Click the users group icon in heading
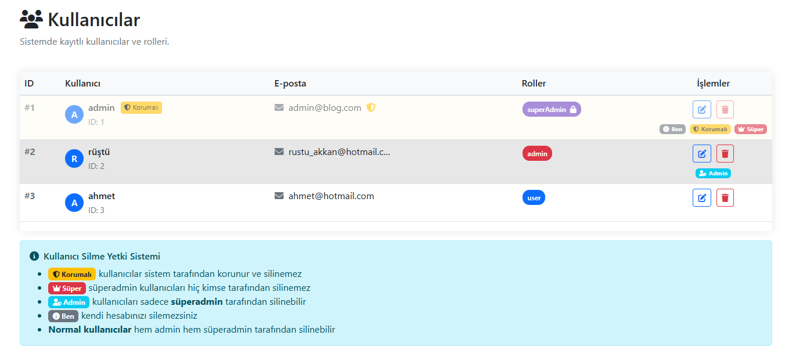 click(x=31, y=20)
